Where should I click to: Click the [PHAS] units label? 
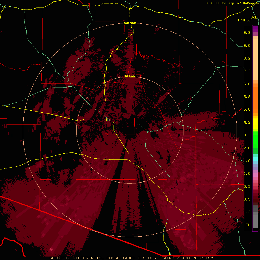pyautogui.click(x=244, y=20)
